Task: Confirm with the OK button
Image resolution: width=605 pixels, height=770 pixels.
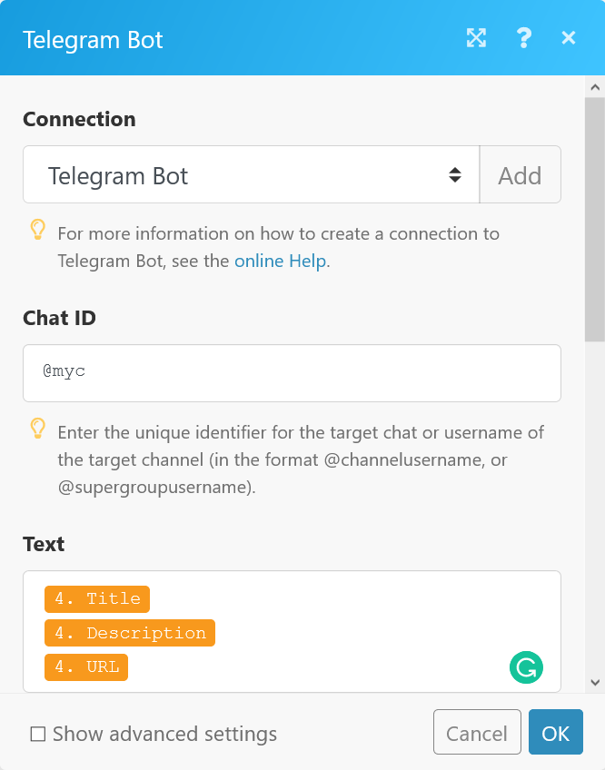Action: point(556,732)
